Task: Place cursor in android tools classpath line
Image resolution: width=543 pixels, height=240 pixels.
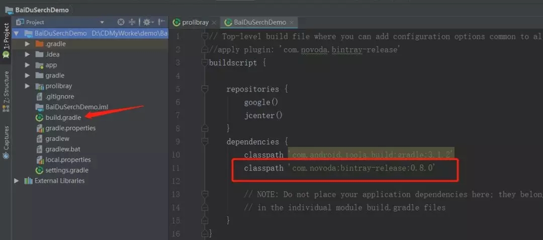Action: pos(349,155)
